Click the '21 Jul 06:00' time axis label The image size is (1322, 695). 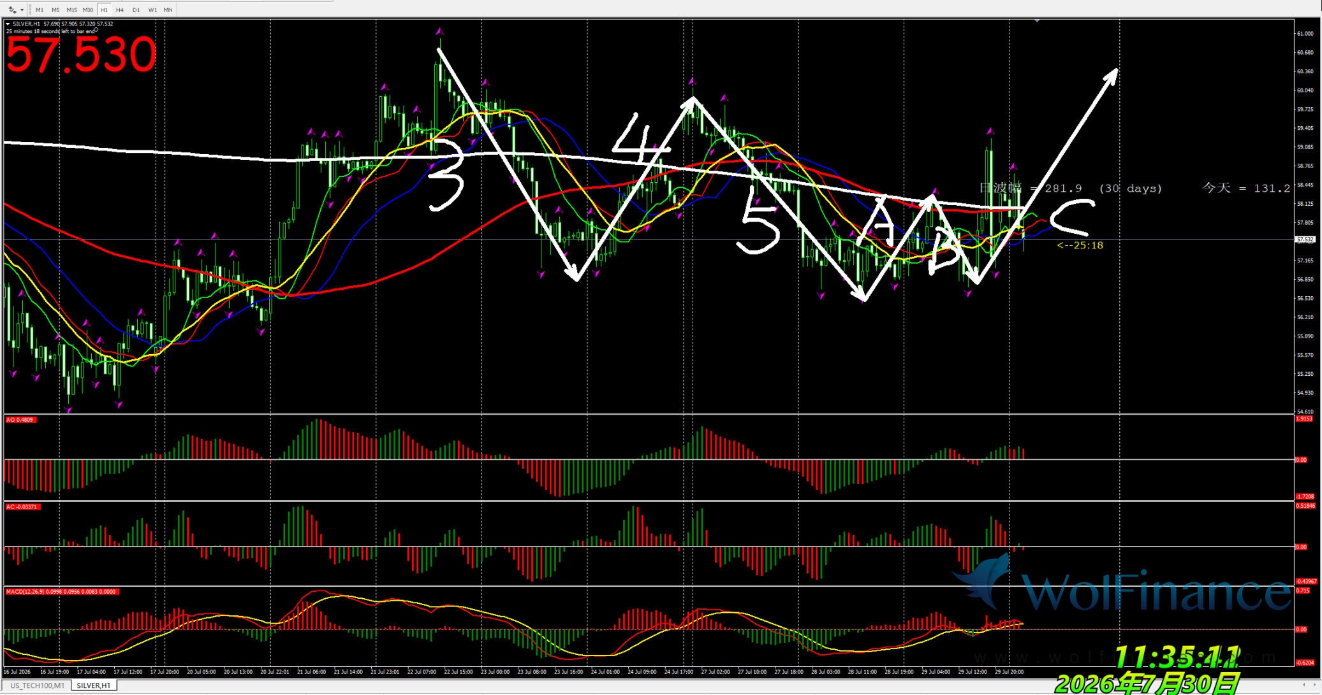point(311,671)
